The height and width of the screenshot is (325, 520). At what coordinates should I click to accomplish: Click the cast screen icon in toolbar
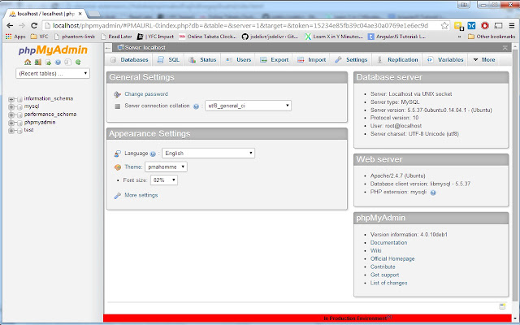pos(498,25)
